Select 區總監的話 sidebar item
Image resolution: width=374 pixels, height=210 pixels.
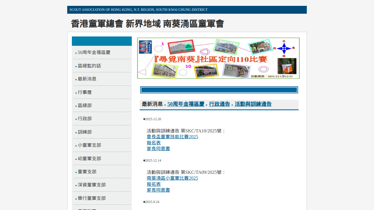(x=89, y=66)
